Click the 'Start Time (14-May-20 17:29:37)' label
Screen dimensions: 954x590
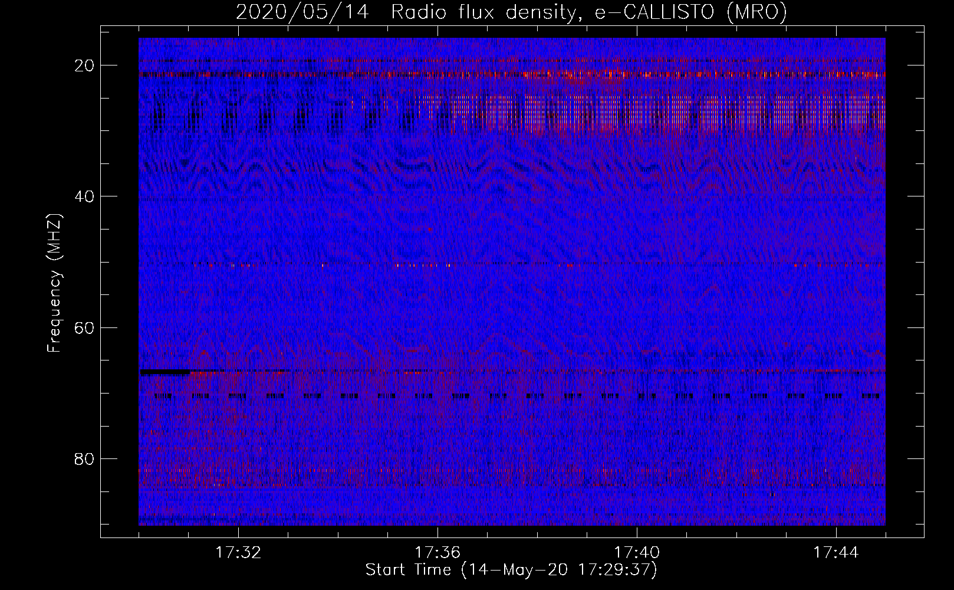(x=511, y=570)
